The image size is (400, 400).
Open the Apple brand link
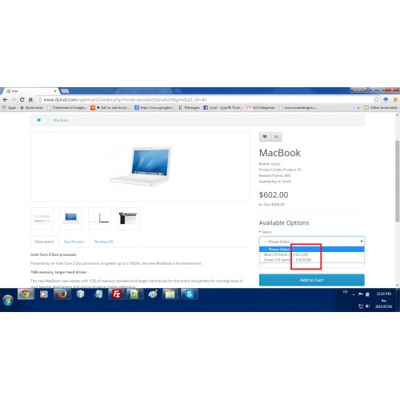[275, 164]
